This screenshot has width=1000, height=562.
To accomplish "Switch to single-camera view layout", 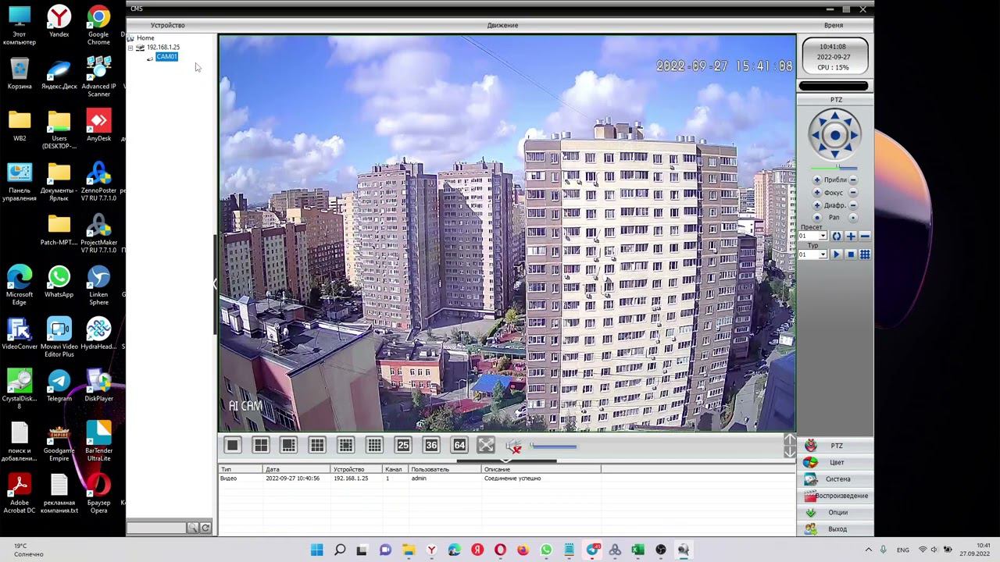I will coord(233,445).
